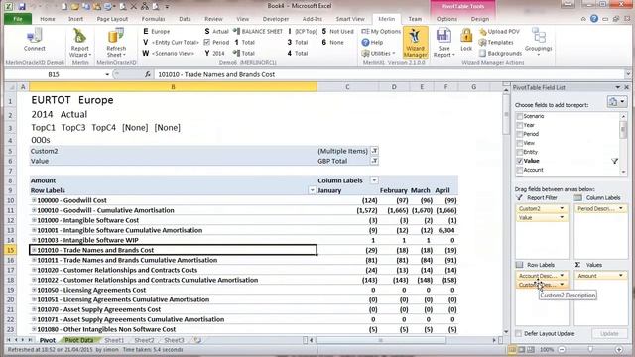The height and width of the screenshot is (357, 635).
Task: Open the Report Wizard
Action: tap(80, 43)
